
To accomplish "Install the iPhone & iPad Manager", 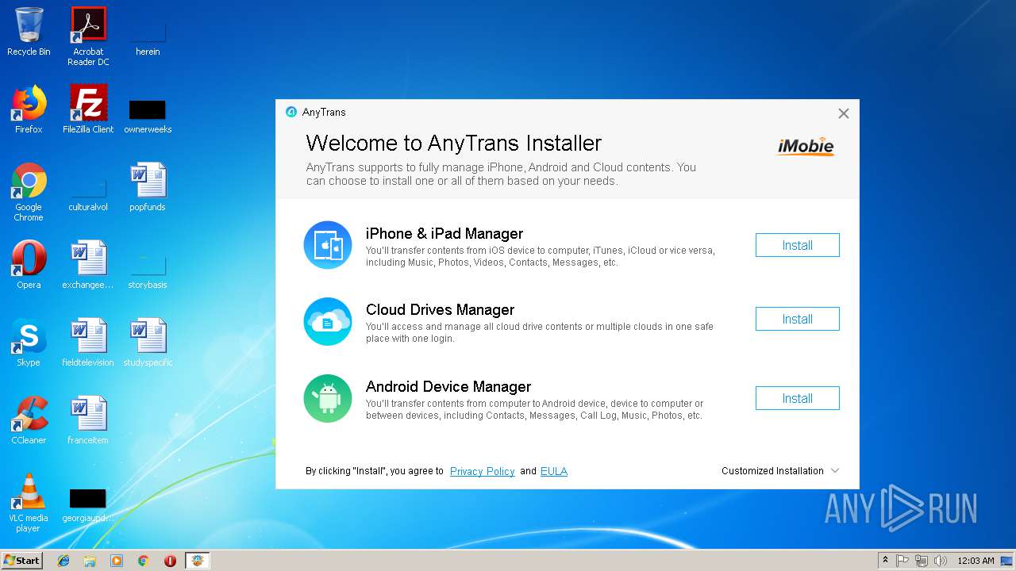I will tap(797, 245).
